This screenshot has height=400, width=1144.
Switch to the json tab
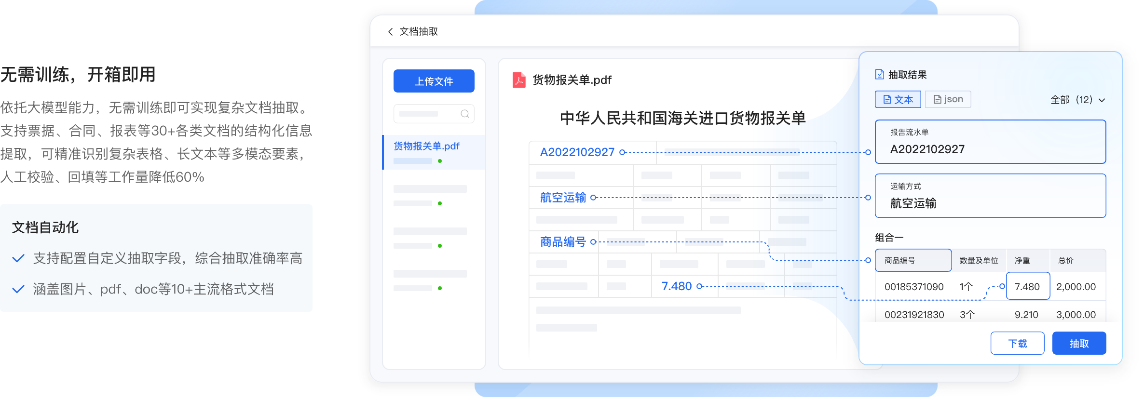pos(948,99)
